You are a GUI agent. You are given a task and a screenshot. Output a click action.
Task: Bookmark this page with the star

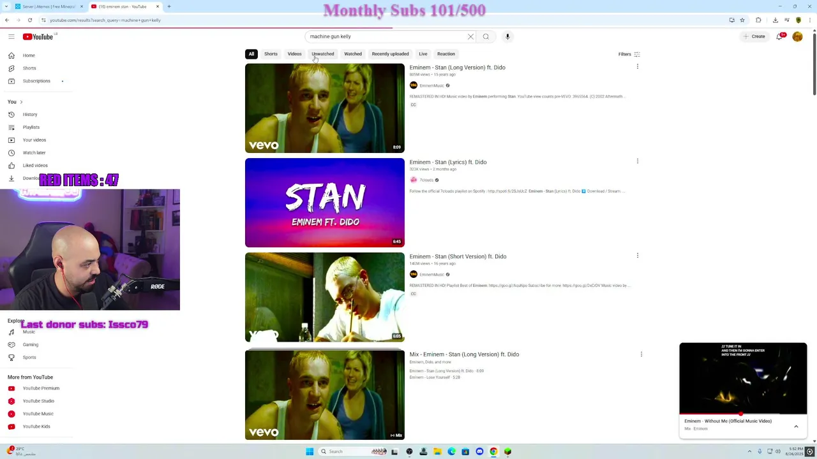(x=742, y=20)
